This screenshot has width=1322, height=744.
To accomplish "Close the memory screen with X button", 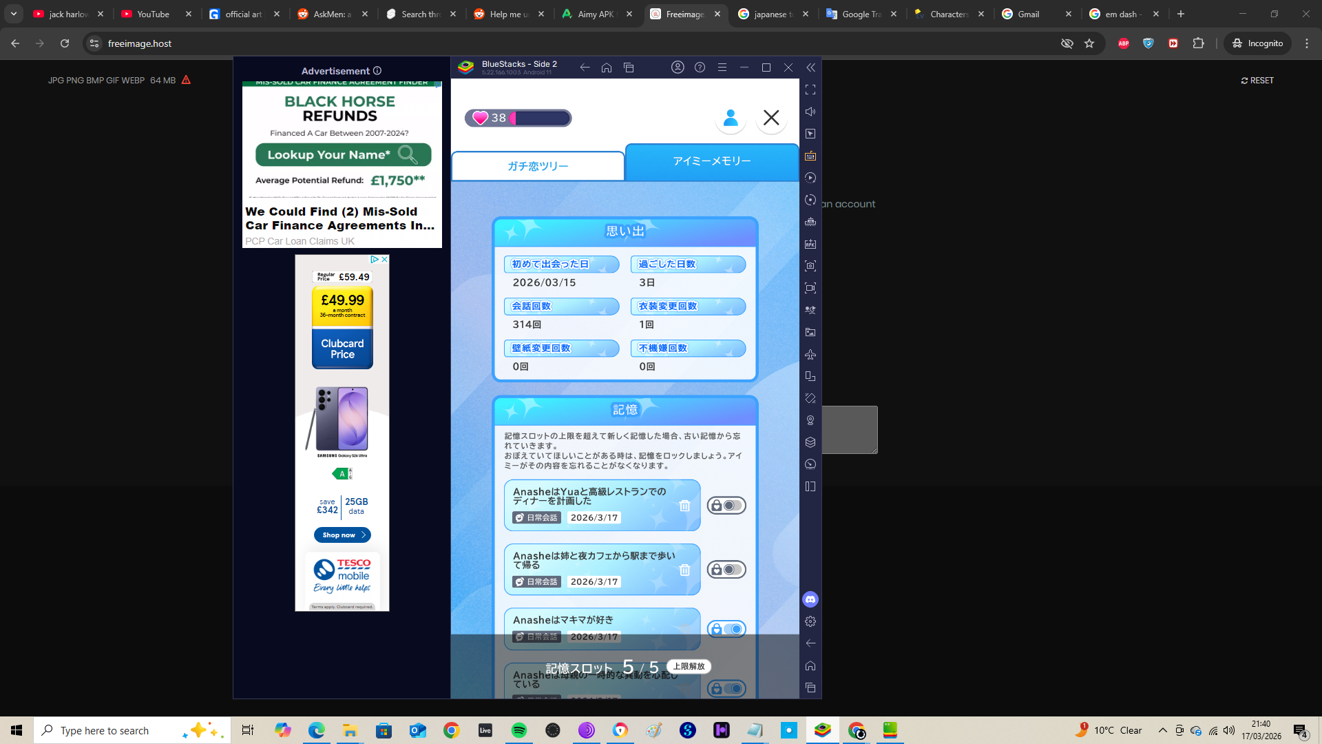I will [x=771, y=118].
